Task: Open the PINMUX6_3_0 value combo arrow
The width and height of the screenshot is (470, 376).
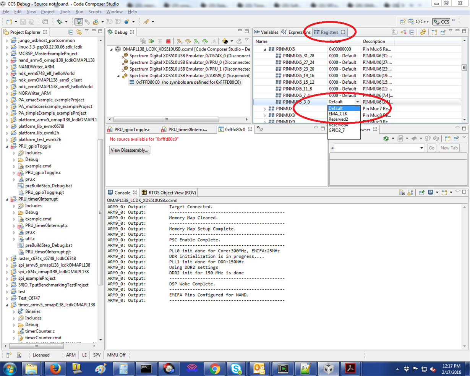Action: coord(358,102)
